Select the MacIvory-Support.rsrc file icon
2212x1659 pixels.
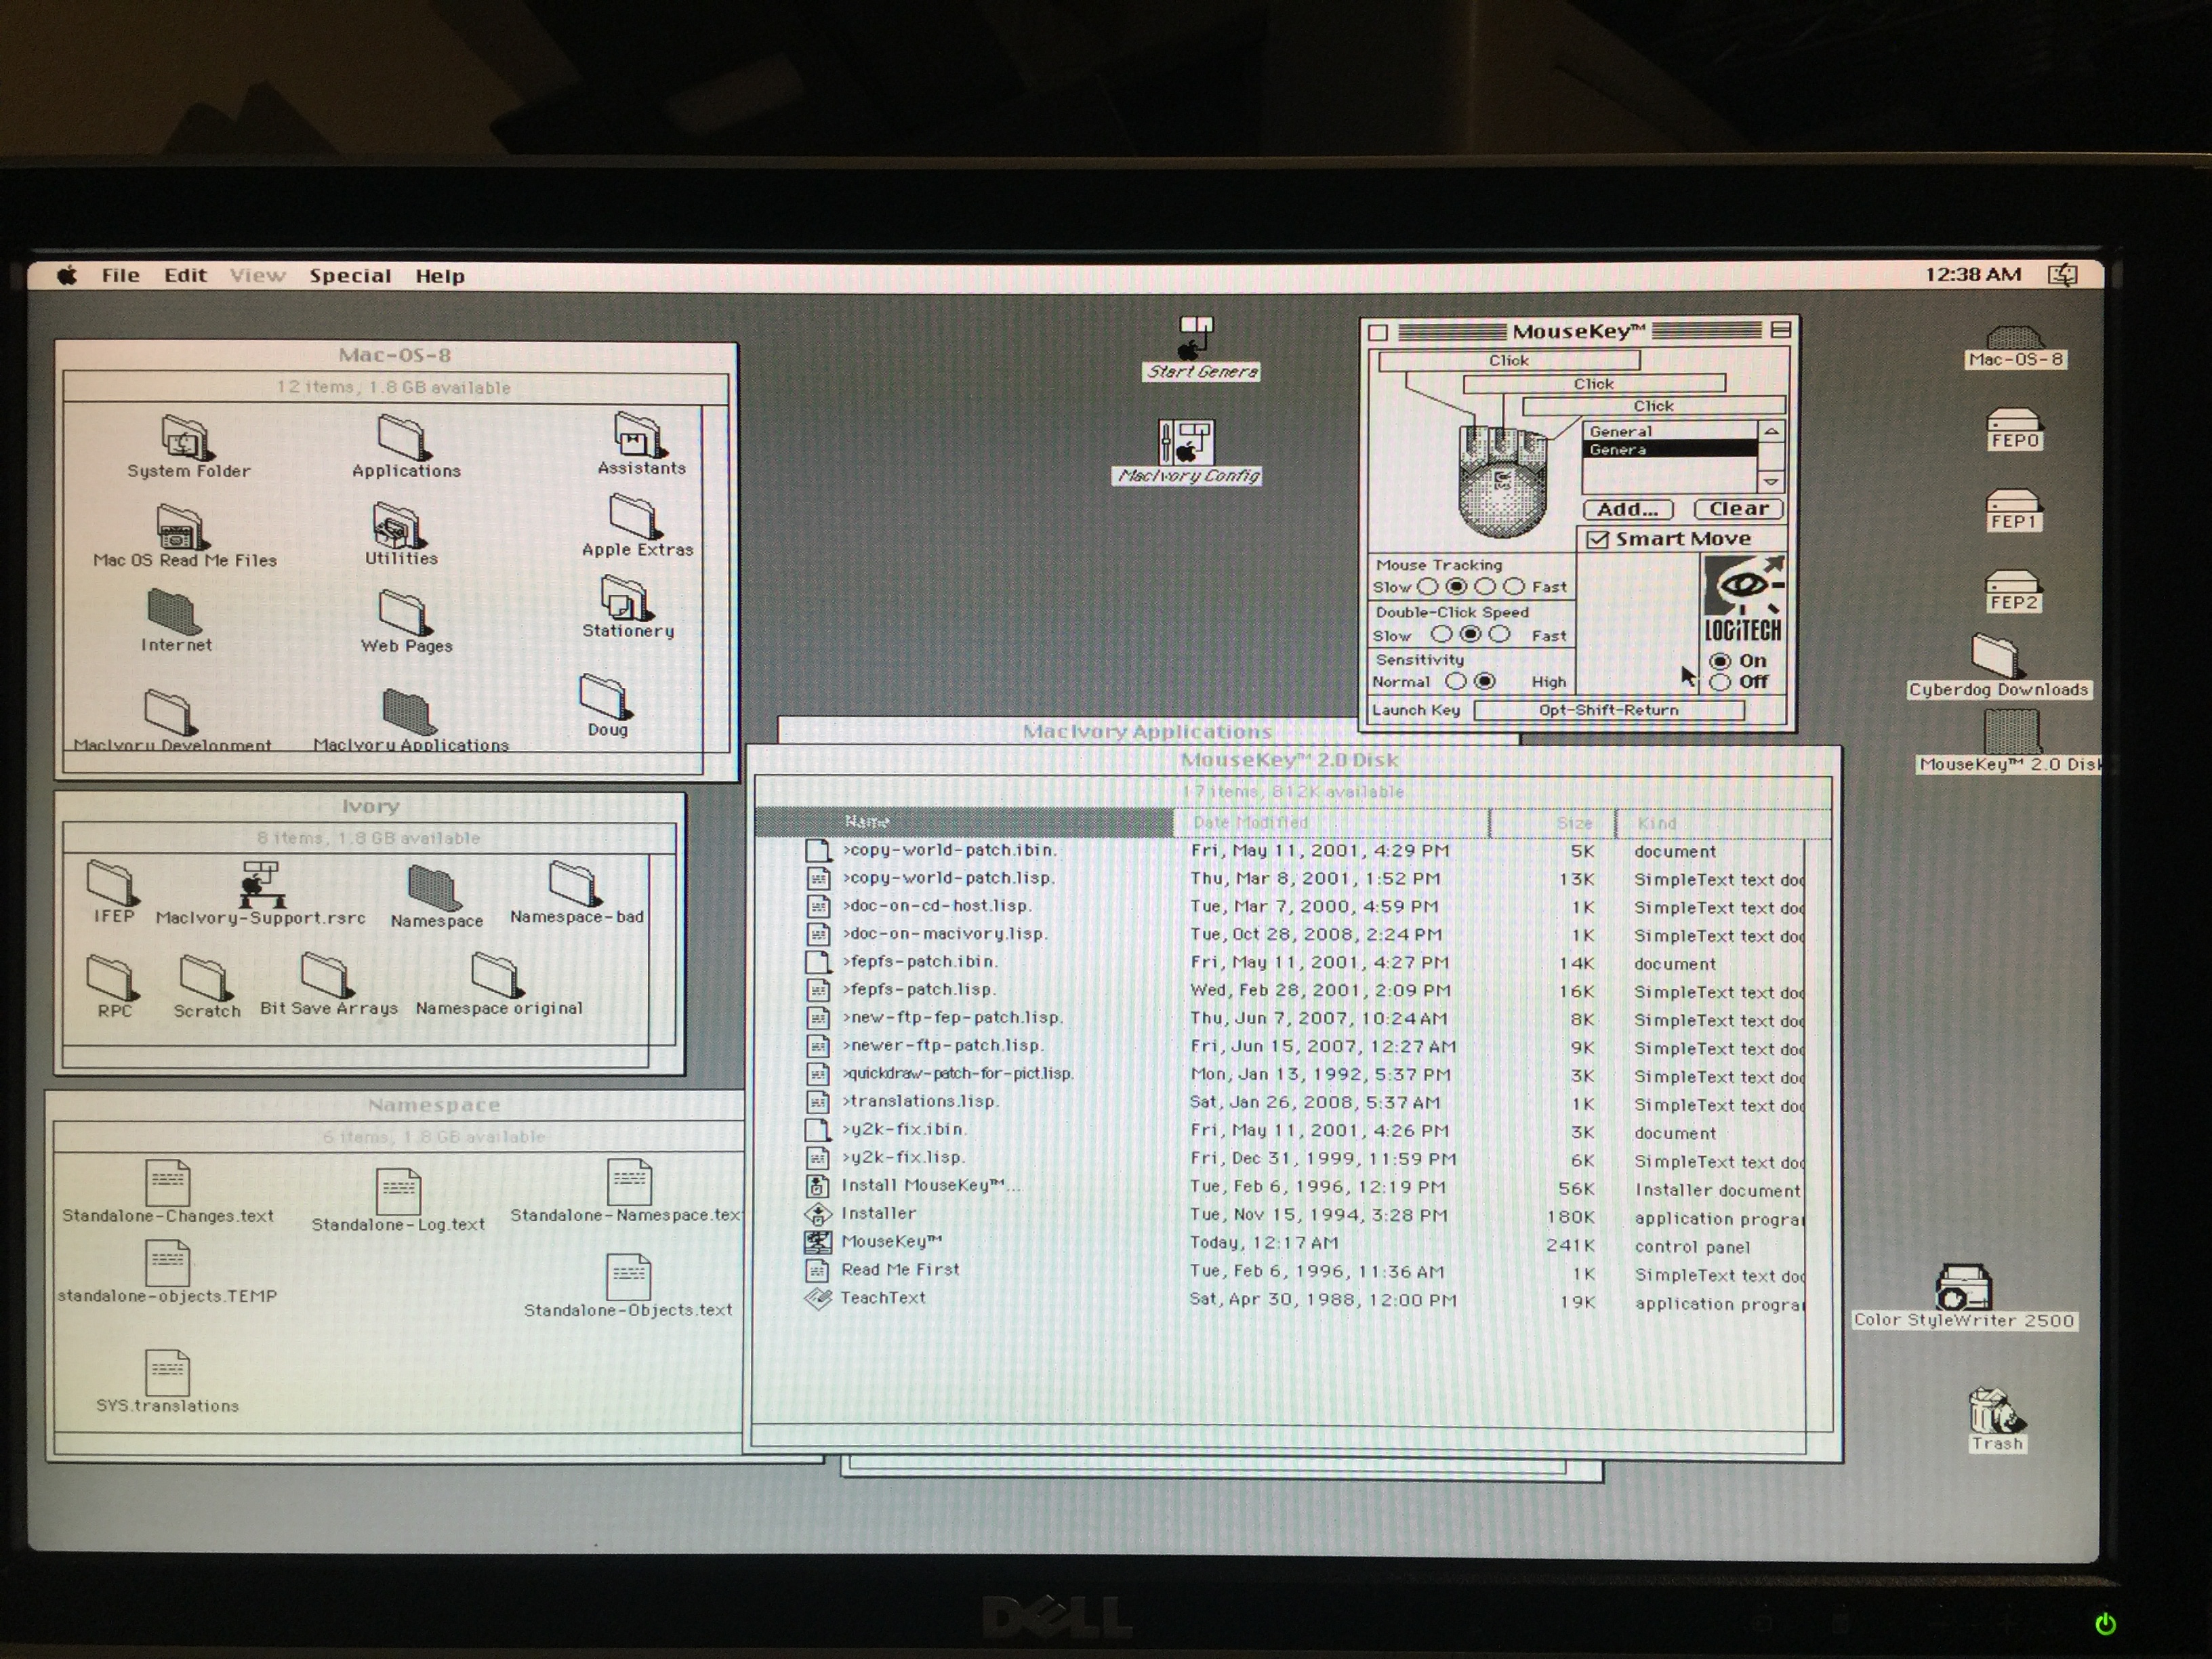260,883
